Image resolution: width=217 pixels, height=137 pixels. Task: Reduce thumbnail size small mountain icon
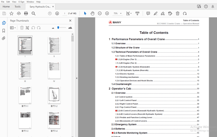pos(53,28)
